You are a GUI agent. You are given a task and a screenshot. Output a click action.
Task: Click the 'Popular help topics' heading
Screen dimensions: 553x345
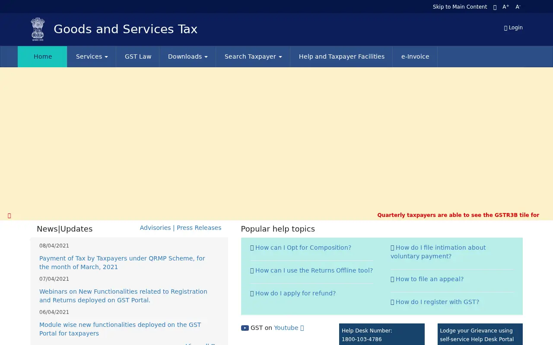pyautogui.click(x=278, y=229)
